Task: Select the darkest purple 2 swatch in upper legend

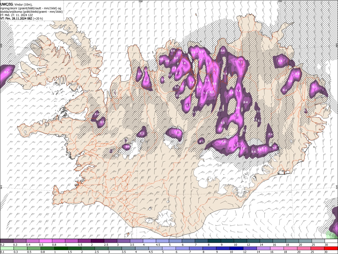Action: pyautogui.click(x=97, y=241)
